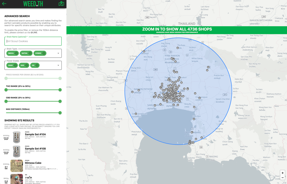The height and width of the screenshot is (184, 287).
Task: Select the shop marker near Chon Buri
Action: [x=194, y=119]
